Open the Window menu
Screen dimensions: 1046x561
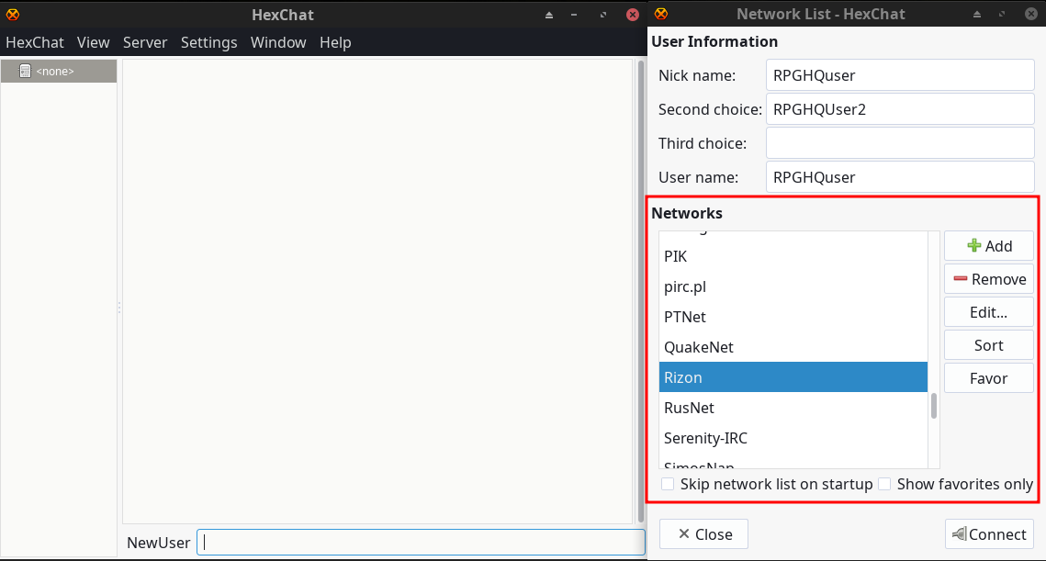(278, 42)
